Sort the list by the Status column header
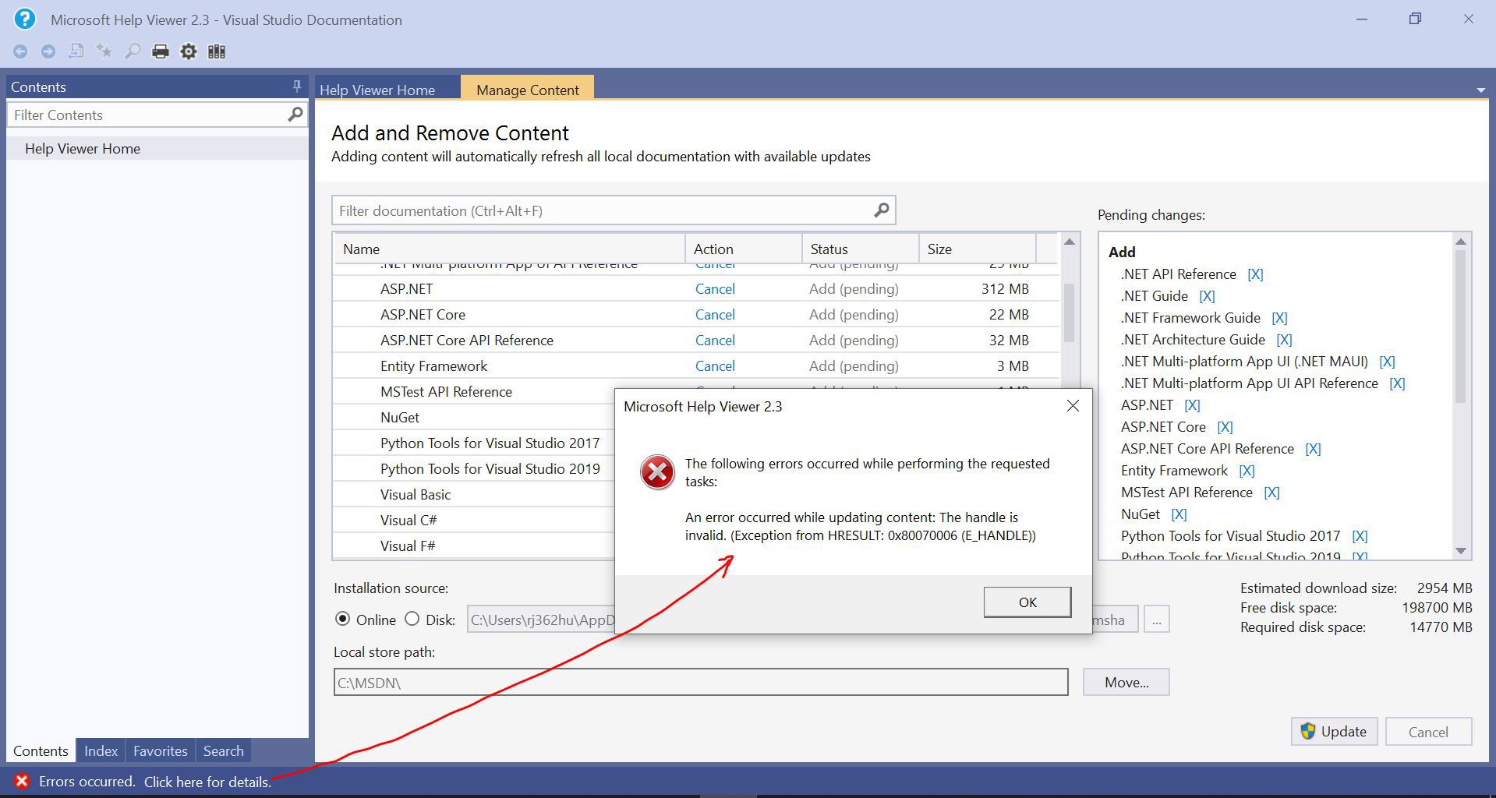Viewport: 1496px width, 798px height. (x=861, y=249)
